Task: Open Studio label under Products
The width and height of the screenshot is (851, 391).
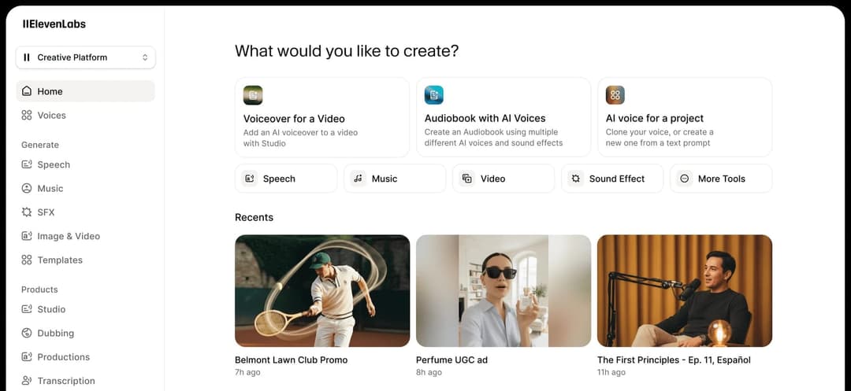Action: (51, 309)
